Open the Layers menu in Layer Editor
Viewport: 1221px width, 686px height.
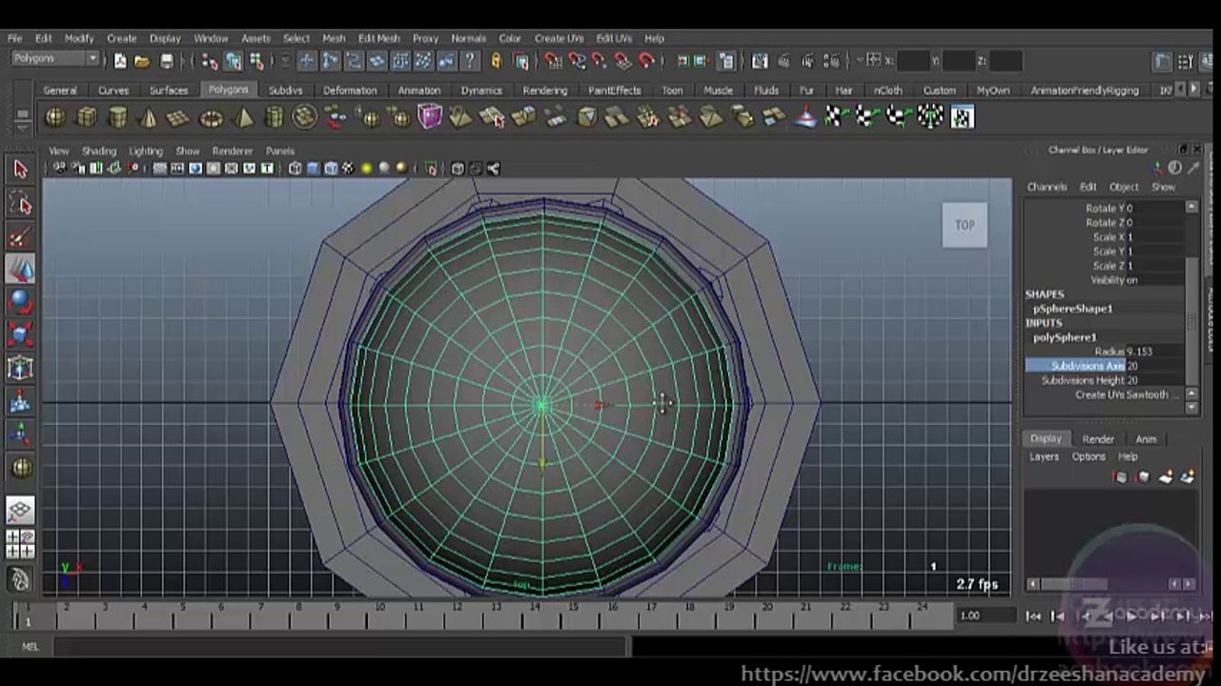tap(1044, 456)
